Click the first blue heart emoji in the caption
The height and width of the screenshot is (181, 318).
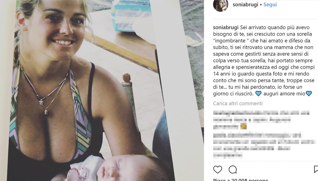point(258,94)
